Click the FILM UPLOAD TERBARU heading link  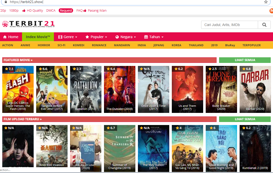coord(23,119)
